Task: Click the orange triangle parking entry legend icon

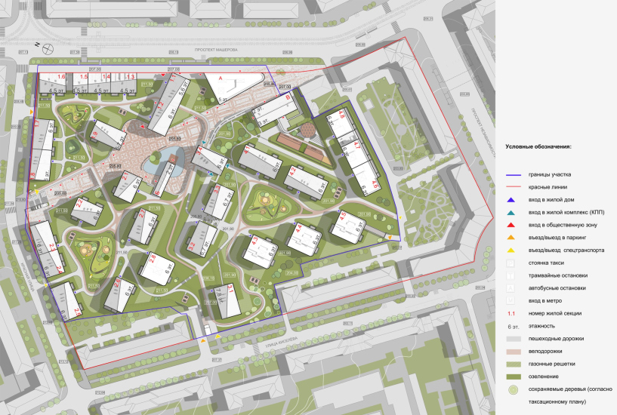Action: click(x=511, y=238)
